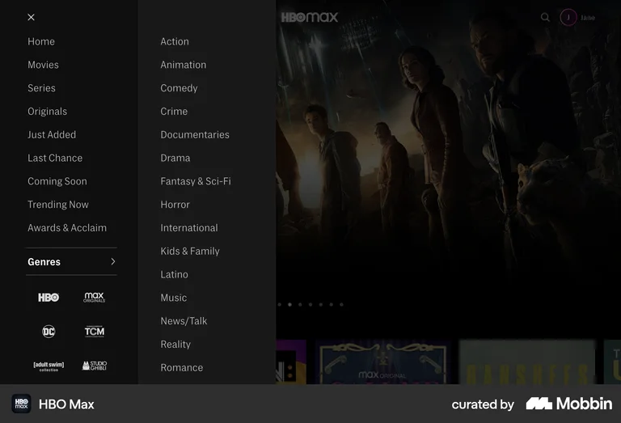Click the Max Original show thumbnail

[383, 362]
